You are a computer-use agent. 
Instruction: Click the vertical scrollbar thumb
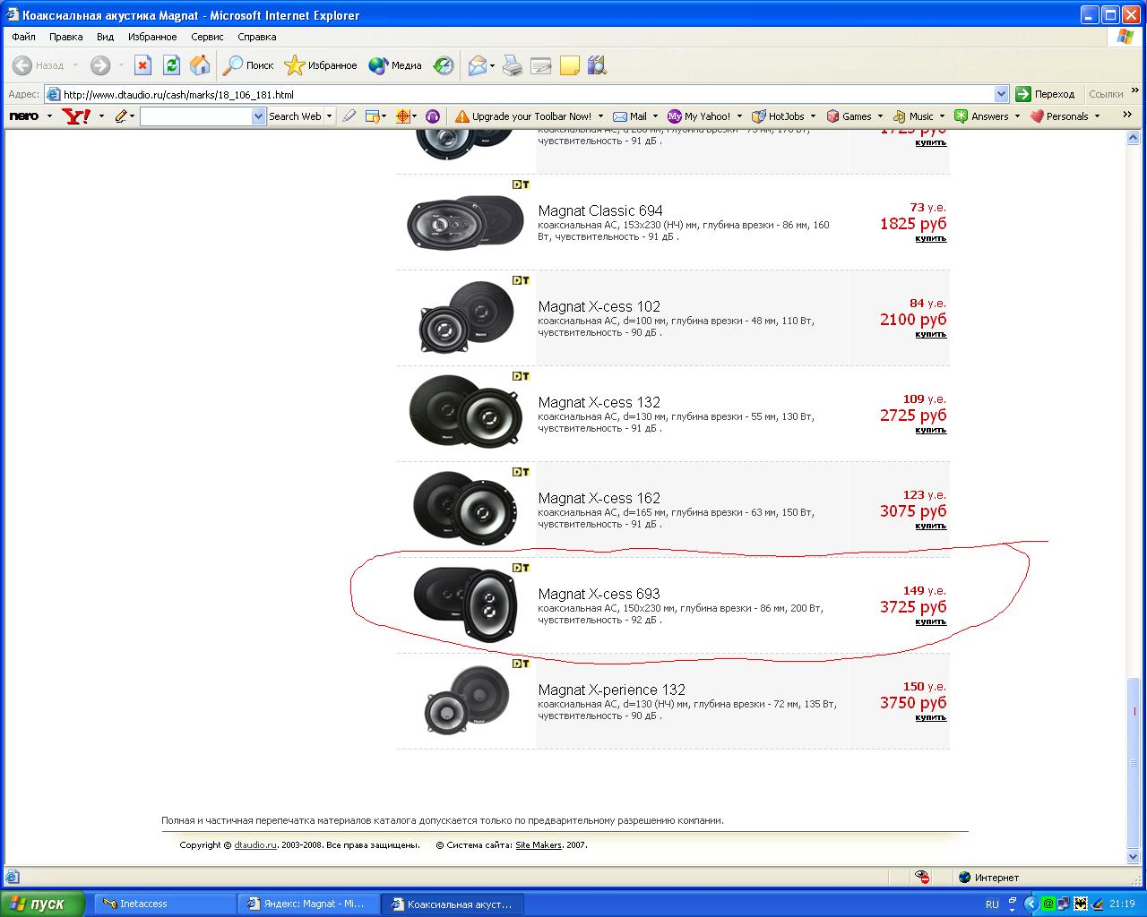click(x=1134, y=761)
